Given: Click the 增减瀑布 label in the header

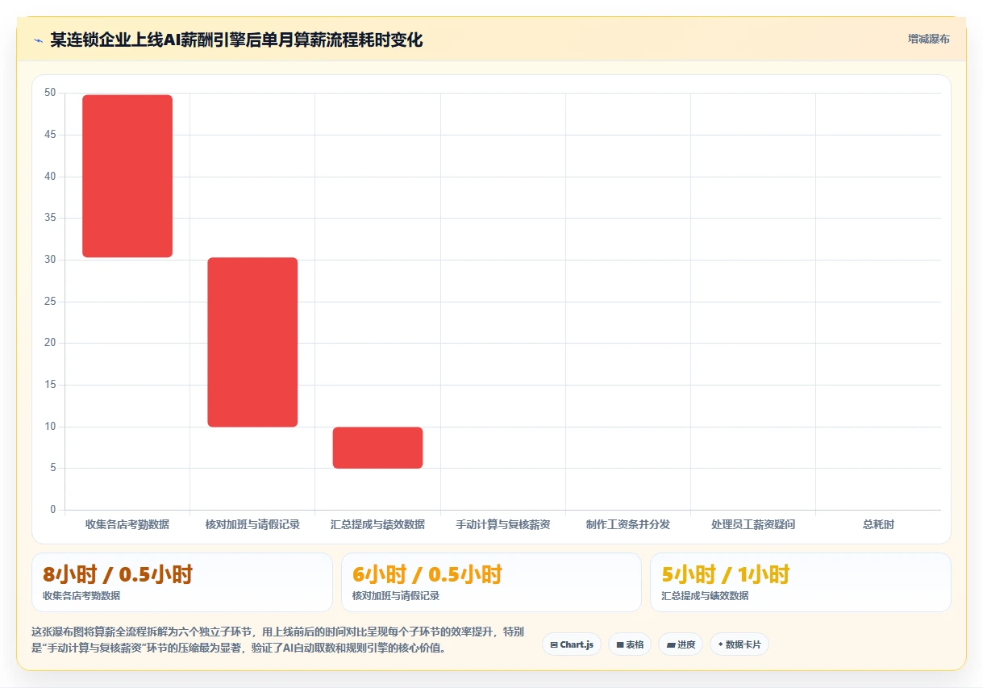Looking at the screenshot, I should point(928,39).
